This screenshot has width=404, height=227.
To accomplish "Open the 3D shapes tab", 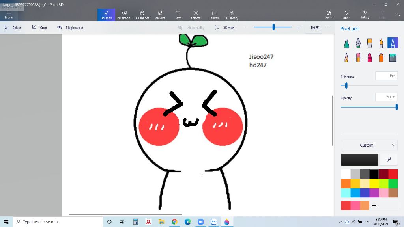I will pos(142,15).
